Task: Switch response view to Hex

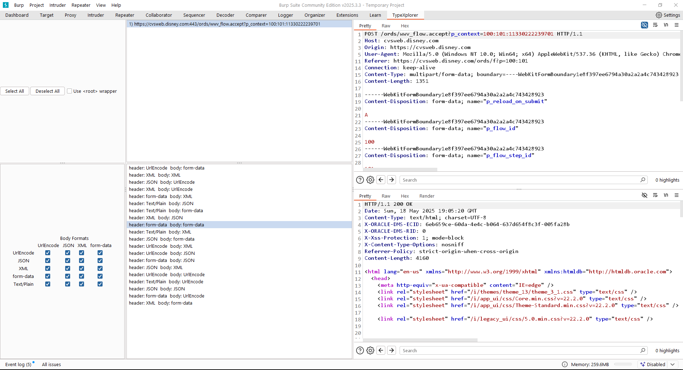Action: pos(405,196)
